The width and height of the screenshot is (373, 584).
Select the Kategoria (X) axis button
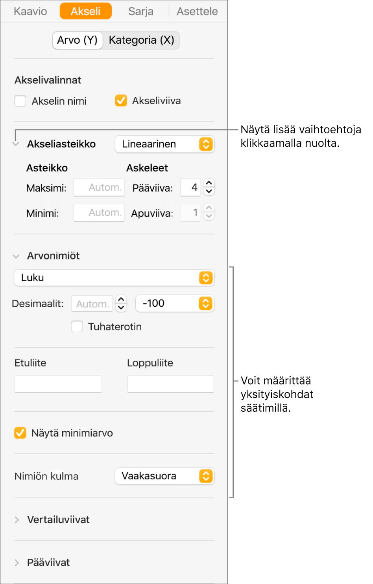141,40
